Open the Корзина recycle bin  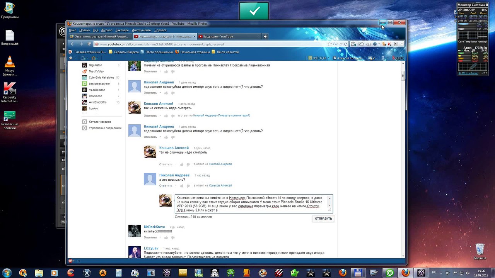pos(480,251)
